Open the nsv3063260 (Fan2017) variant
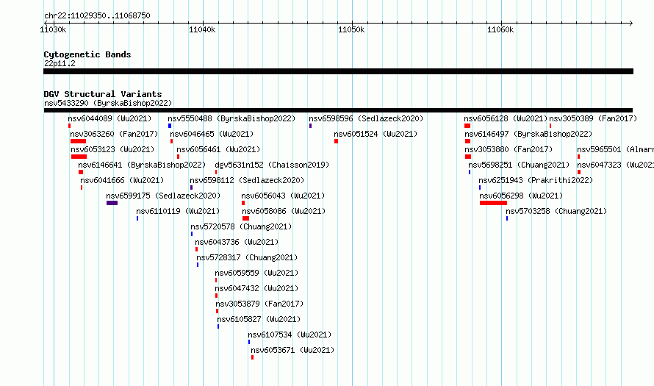The height and width of the screenshot is (386, 654). (x=114, y=134)
